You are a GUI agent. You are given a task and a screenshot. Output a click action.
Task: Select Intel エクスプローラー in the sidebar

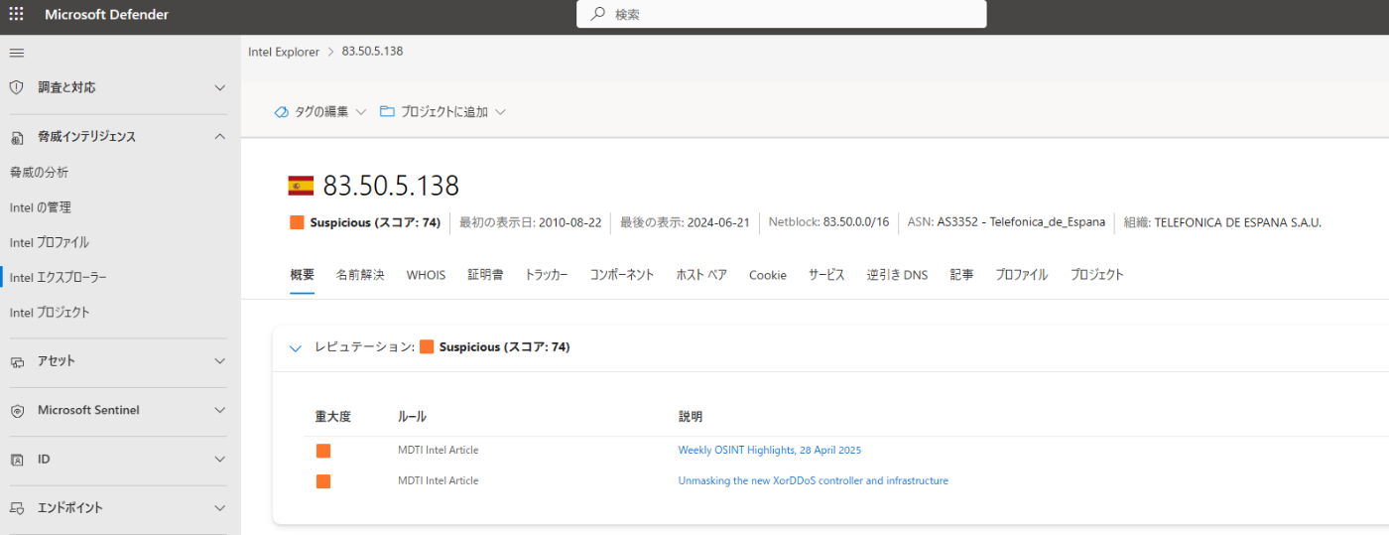click(x=59, y=277)
